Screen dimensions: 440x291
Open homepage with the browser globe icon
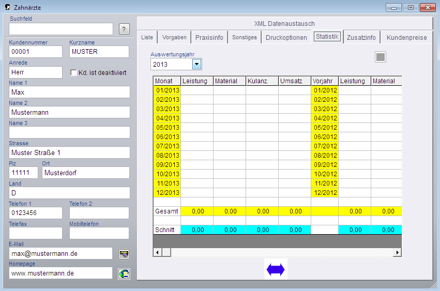(124, 273)
